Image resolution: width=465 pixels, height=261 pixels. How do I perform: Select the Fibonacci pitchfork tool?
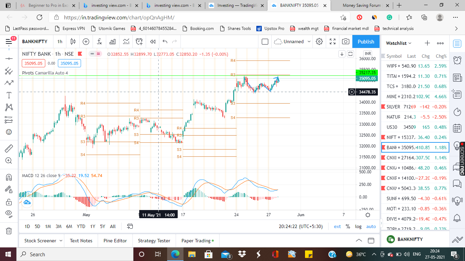(x=9, y=71)
